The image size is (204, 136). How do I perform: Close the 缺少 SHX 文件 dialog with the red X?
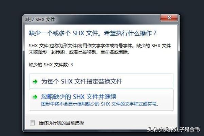169,18
